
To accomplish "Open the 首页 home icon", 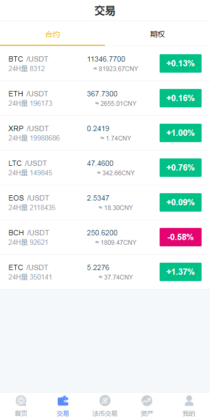I will (21, 401).
